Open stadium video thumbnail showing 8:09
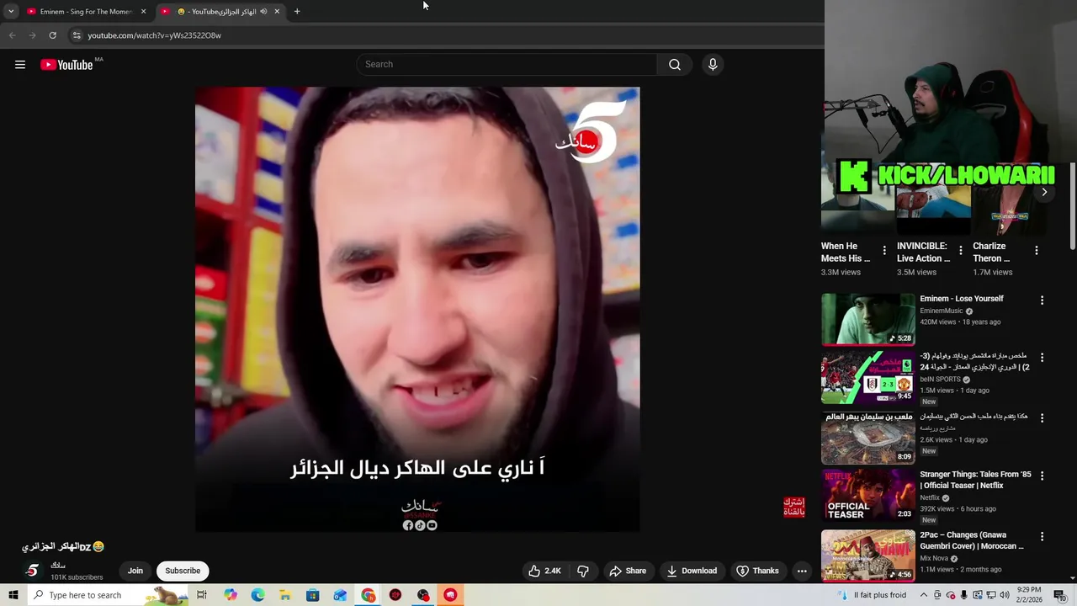Image resolution: width=1077 pixels, height=606 pixels. coord(867,439)
